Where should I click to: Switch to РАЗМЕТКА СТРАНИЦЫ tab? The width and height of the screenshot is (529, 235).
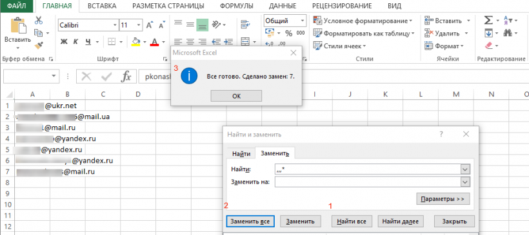tap(168, 6)
